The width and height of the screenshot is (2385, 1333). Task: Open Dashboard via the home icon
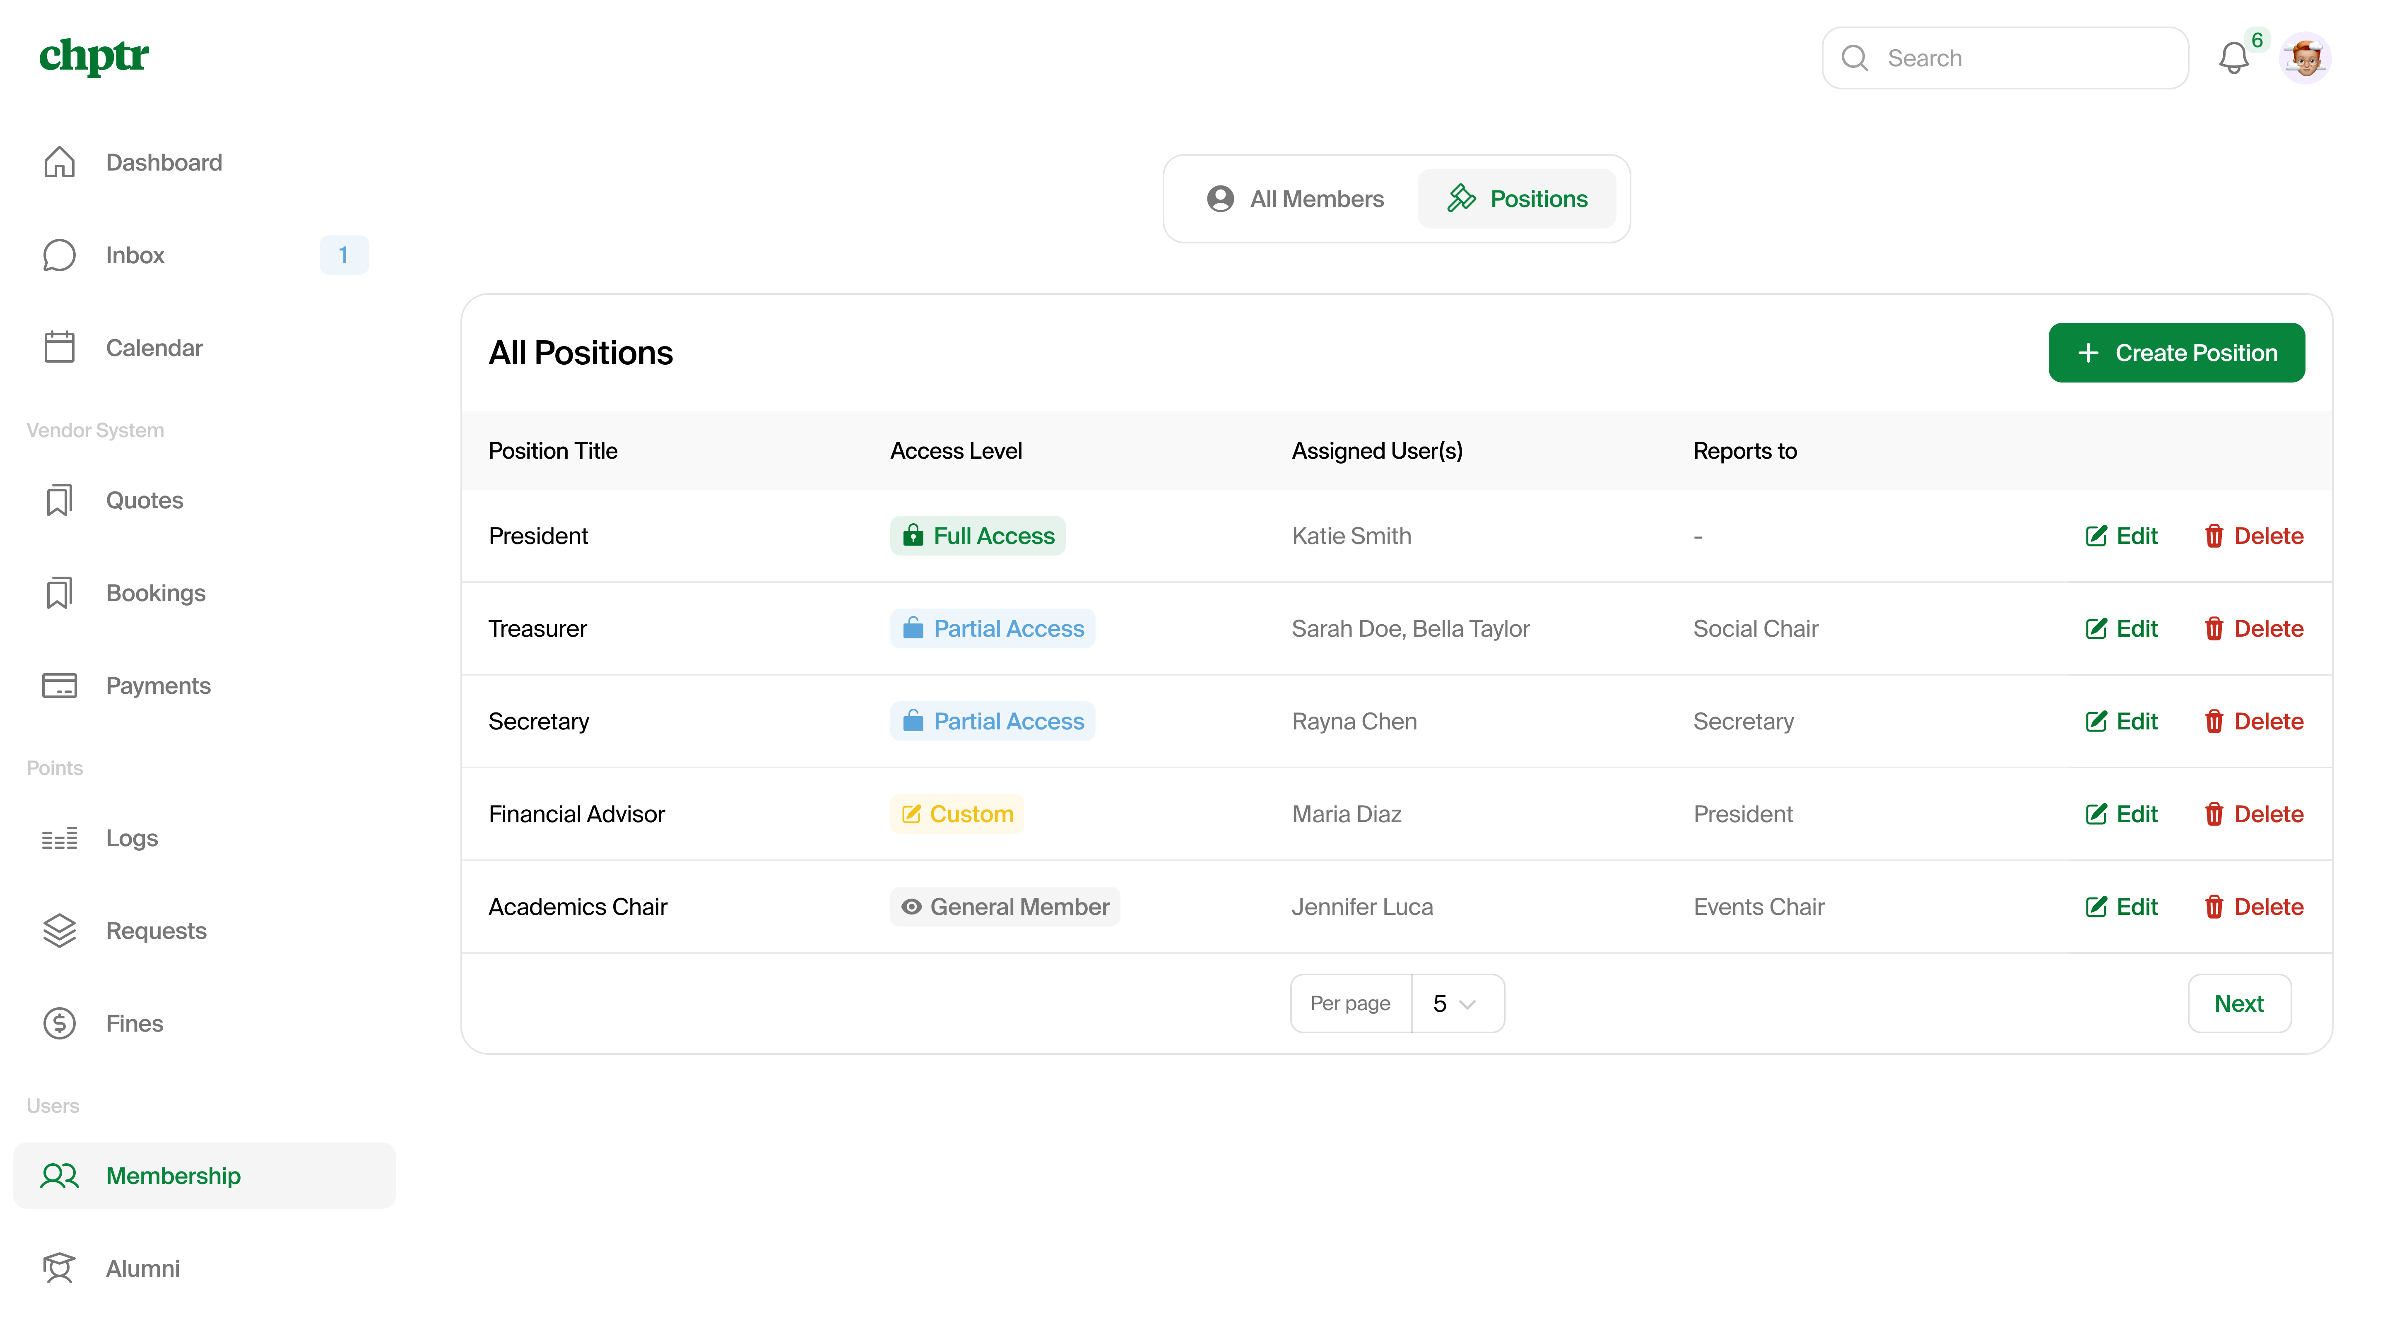click(59, 162)
